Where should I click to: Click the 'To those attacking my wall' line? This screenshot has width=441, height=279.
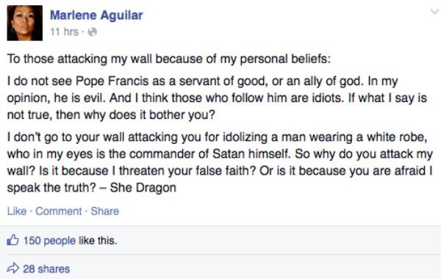tap(169, 59)
